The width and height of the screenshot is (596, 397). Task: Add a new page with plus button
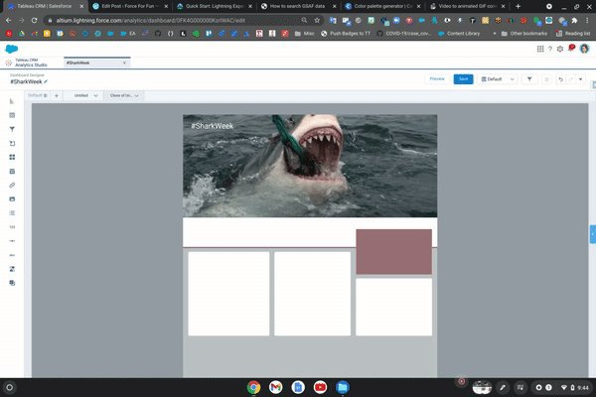pos(56,95)
